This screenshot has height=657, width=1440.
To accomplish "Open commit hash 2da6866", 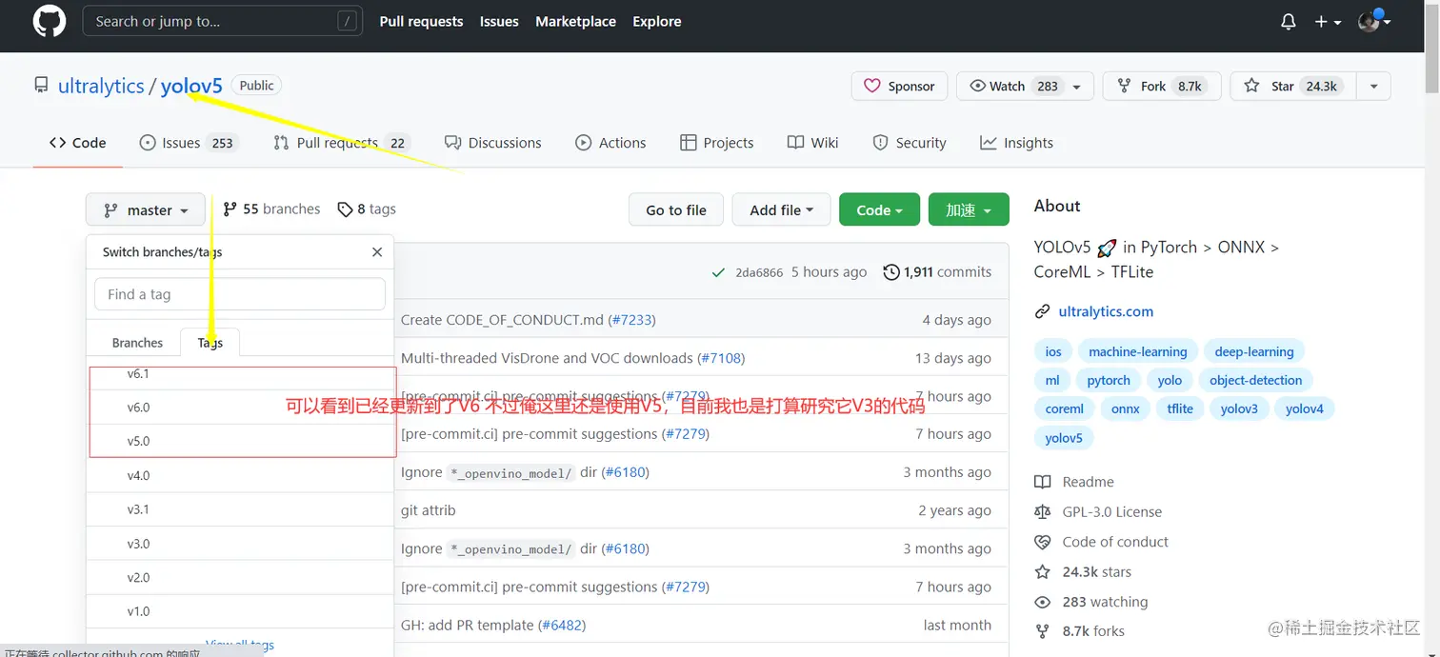I will tap(759, 272).
